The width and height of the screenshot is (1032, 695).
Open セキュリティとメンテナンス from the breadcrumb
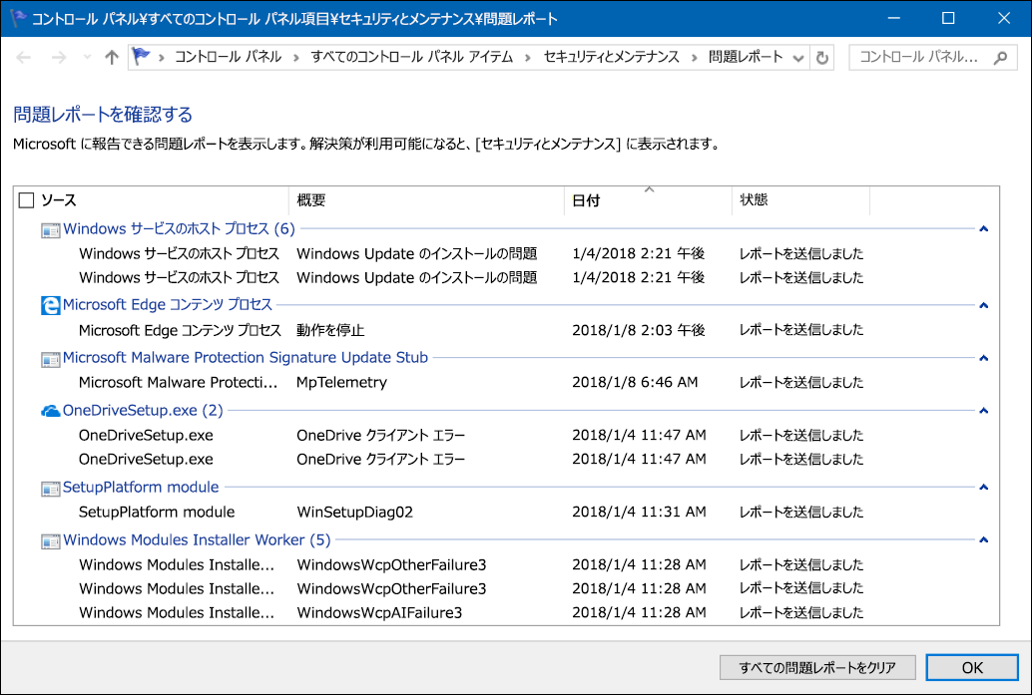(x=612, y=58)
